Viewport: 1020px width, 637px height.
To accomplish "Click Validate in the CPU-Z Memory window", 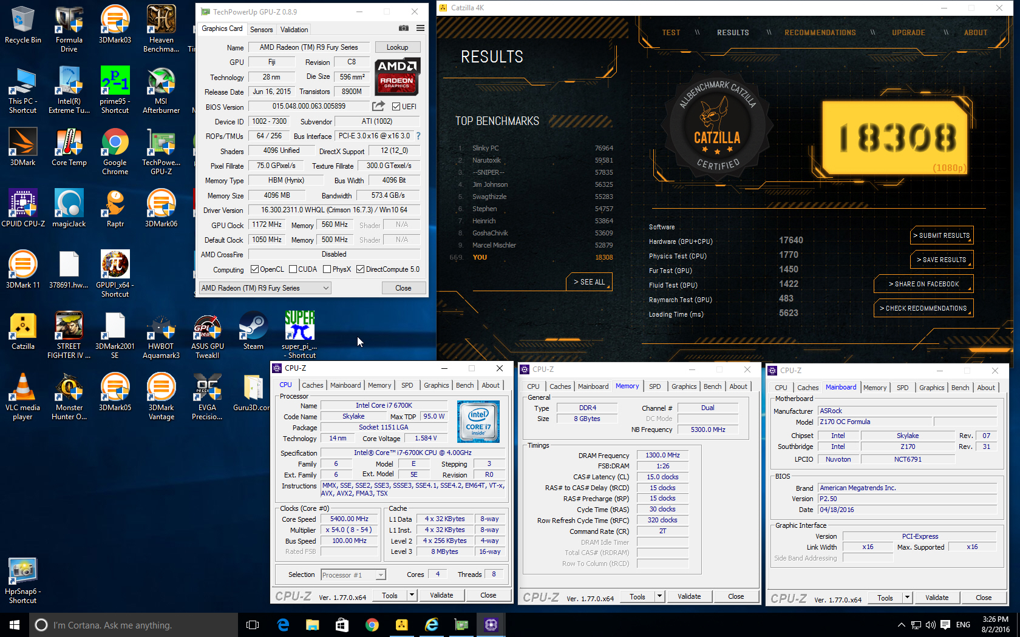I will pyautogui.click(x=689, y=596).
